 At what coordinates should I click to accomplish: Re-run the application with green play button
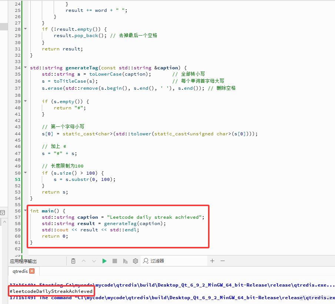104,261
